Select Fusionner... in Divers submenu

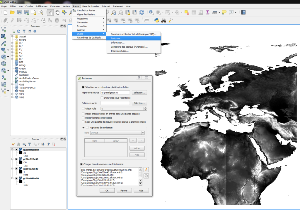134,38
